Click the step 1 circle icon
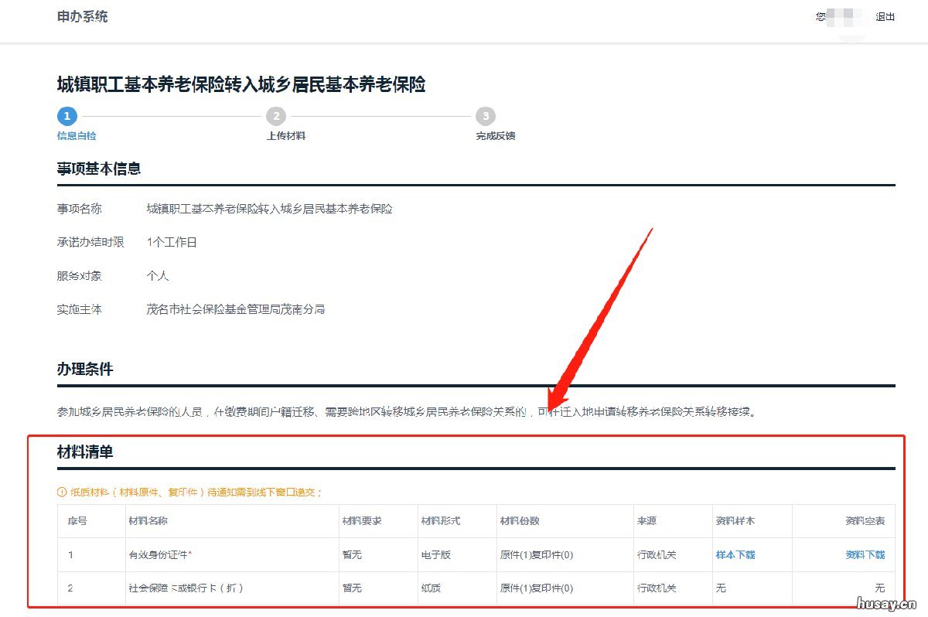Screen dimensions: 928x617 coord(67,116)
